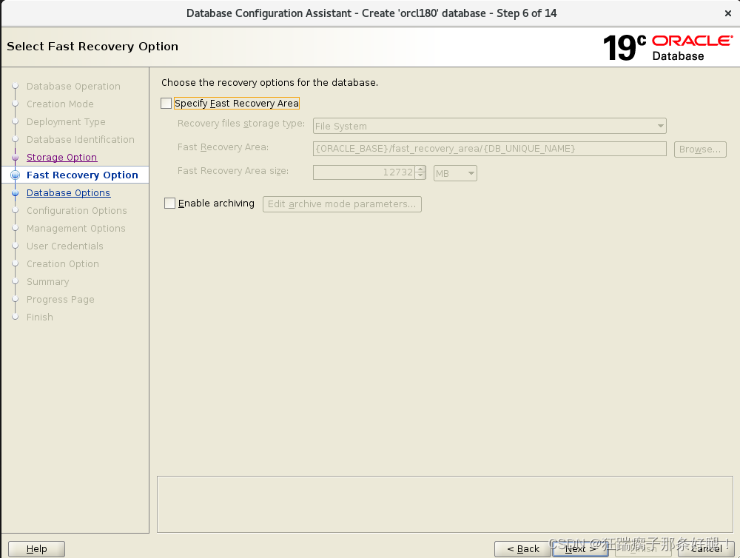This screenshot has height=558, width=740.
Task: Enable the Specify Fast Recovery Area checkbox
Action: [166, 103]
